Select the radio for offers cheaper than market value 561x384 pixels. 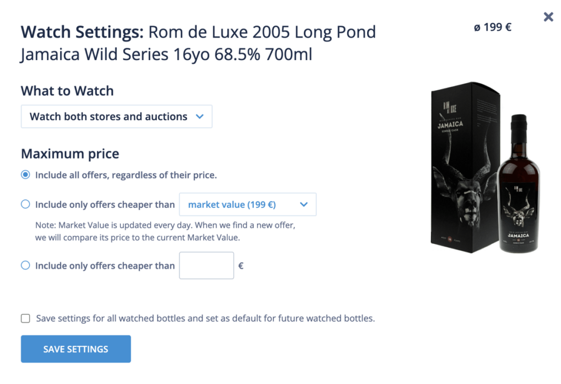point(25,205)
